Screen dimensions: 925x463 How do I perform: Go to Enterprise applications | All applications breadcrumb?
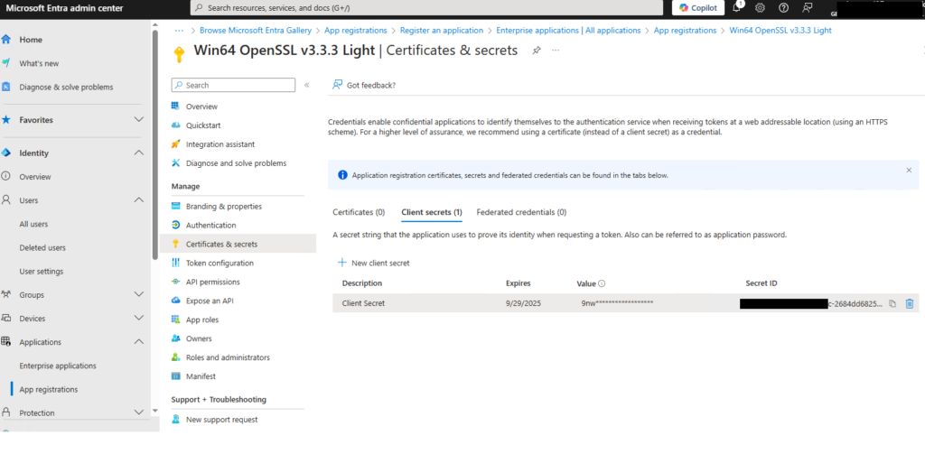(568, 30)
